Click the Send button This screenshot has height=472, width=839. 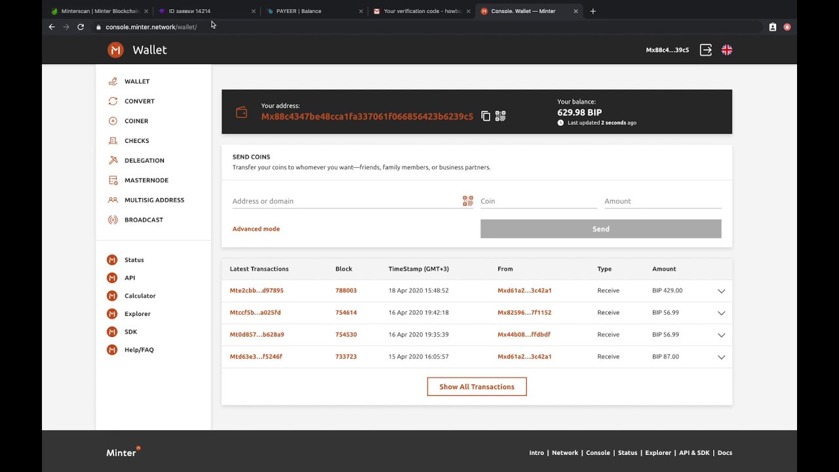point(601,229)
